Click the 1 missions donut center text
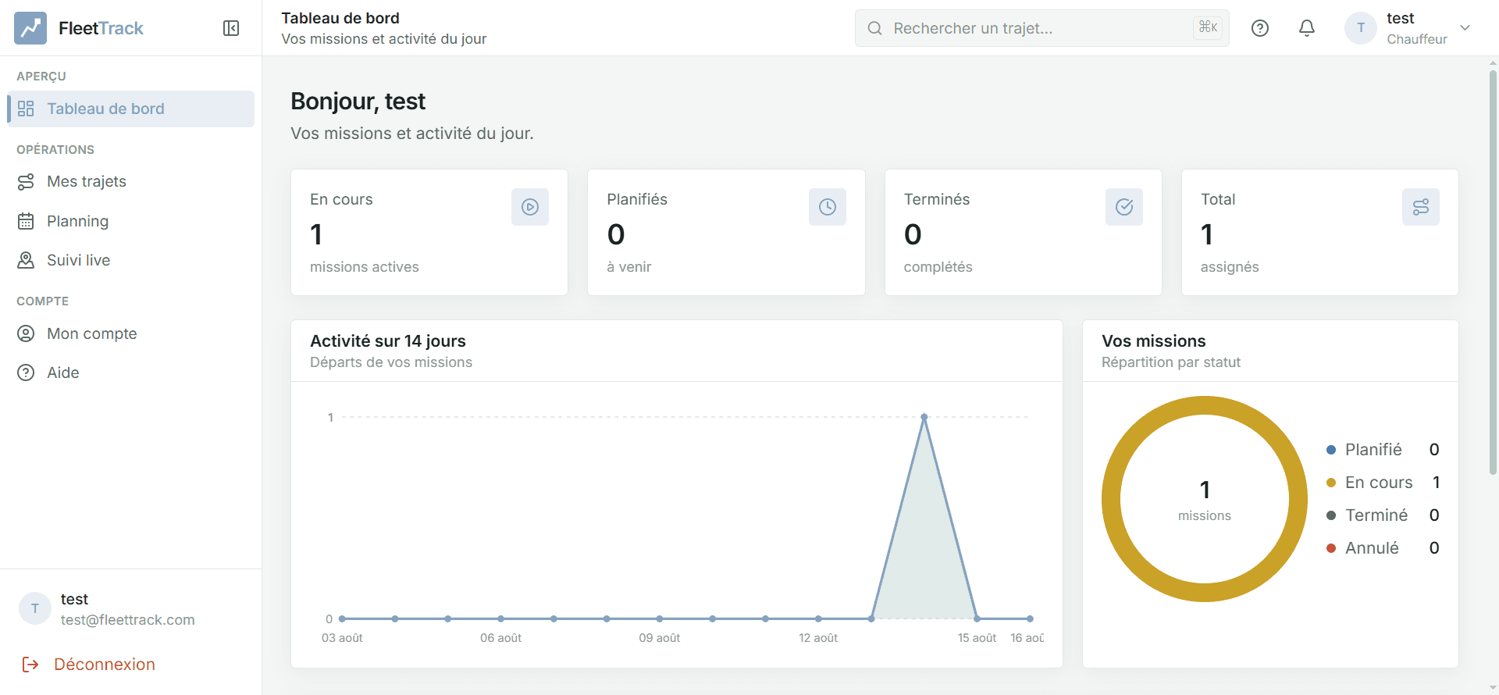 [1205, 500]
